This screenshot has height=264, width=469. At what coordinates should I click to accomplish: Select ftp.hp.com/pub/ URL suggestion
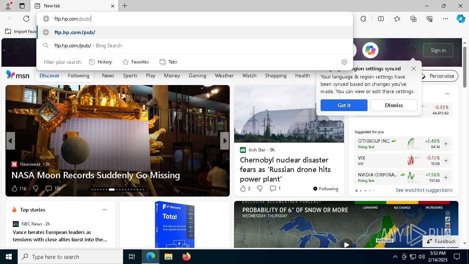(195, 32)
